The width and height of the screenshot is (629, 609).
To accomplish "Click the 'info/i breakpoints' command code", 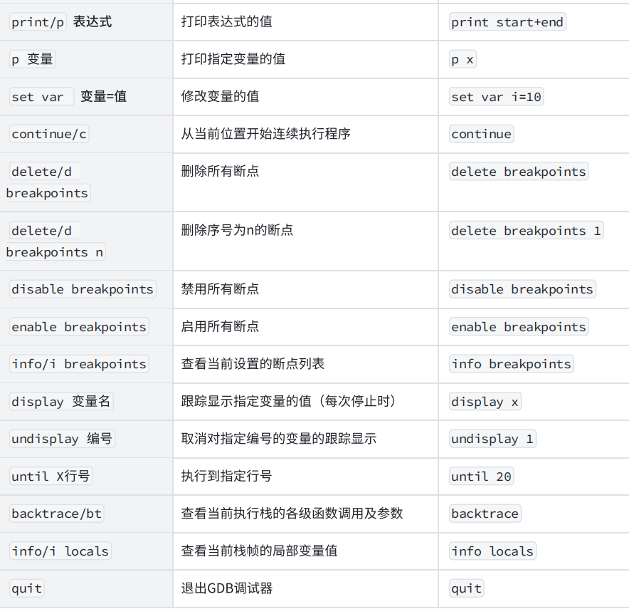I will pyautogui.click(x=79, y=364).
